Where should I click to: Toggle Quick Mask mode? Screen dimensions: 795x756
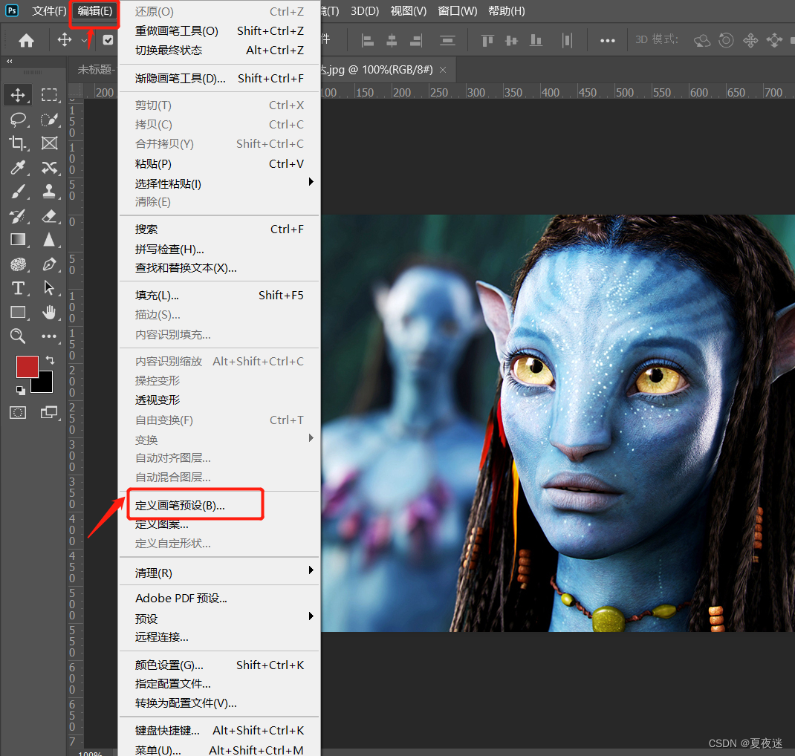coord(18,412)
